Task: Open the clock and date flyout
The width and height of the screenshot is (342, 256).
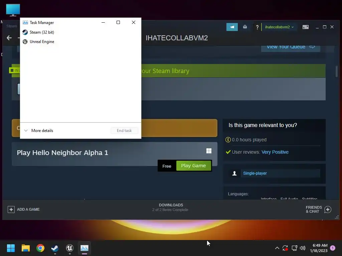Action: click(x=319, y=248)
